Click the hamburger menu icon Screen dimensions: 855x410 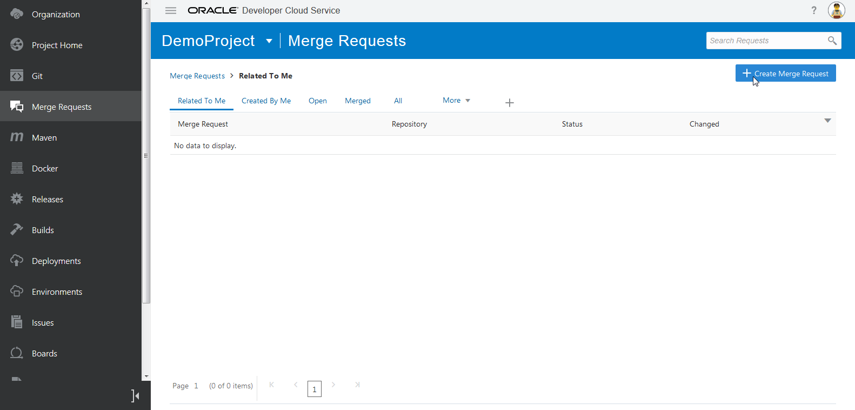(x=171, y=10)
